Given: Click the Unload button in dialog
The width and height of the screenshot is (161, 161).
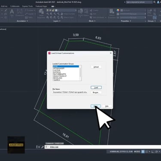Looking at the screenshot, I should (96, 67).
